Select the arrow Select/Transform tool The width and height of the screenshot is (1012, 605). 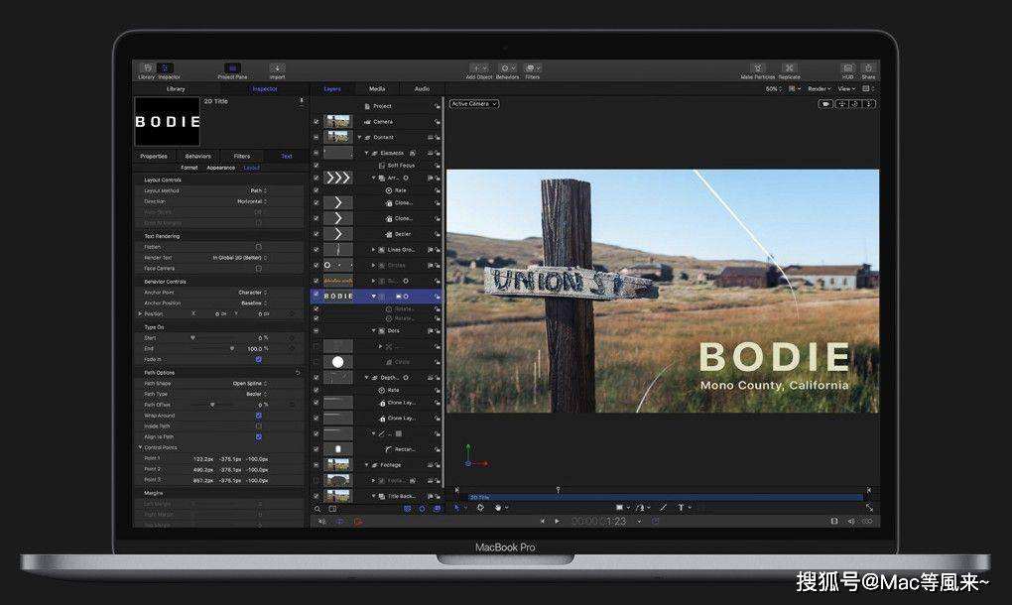[457, 508]
